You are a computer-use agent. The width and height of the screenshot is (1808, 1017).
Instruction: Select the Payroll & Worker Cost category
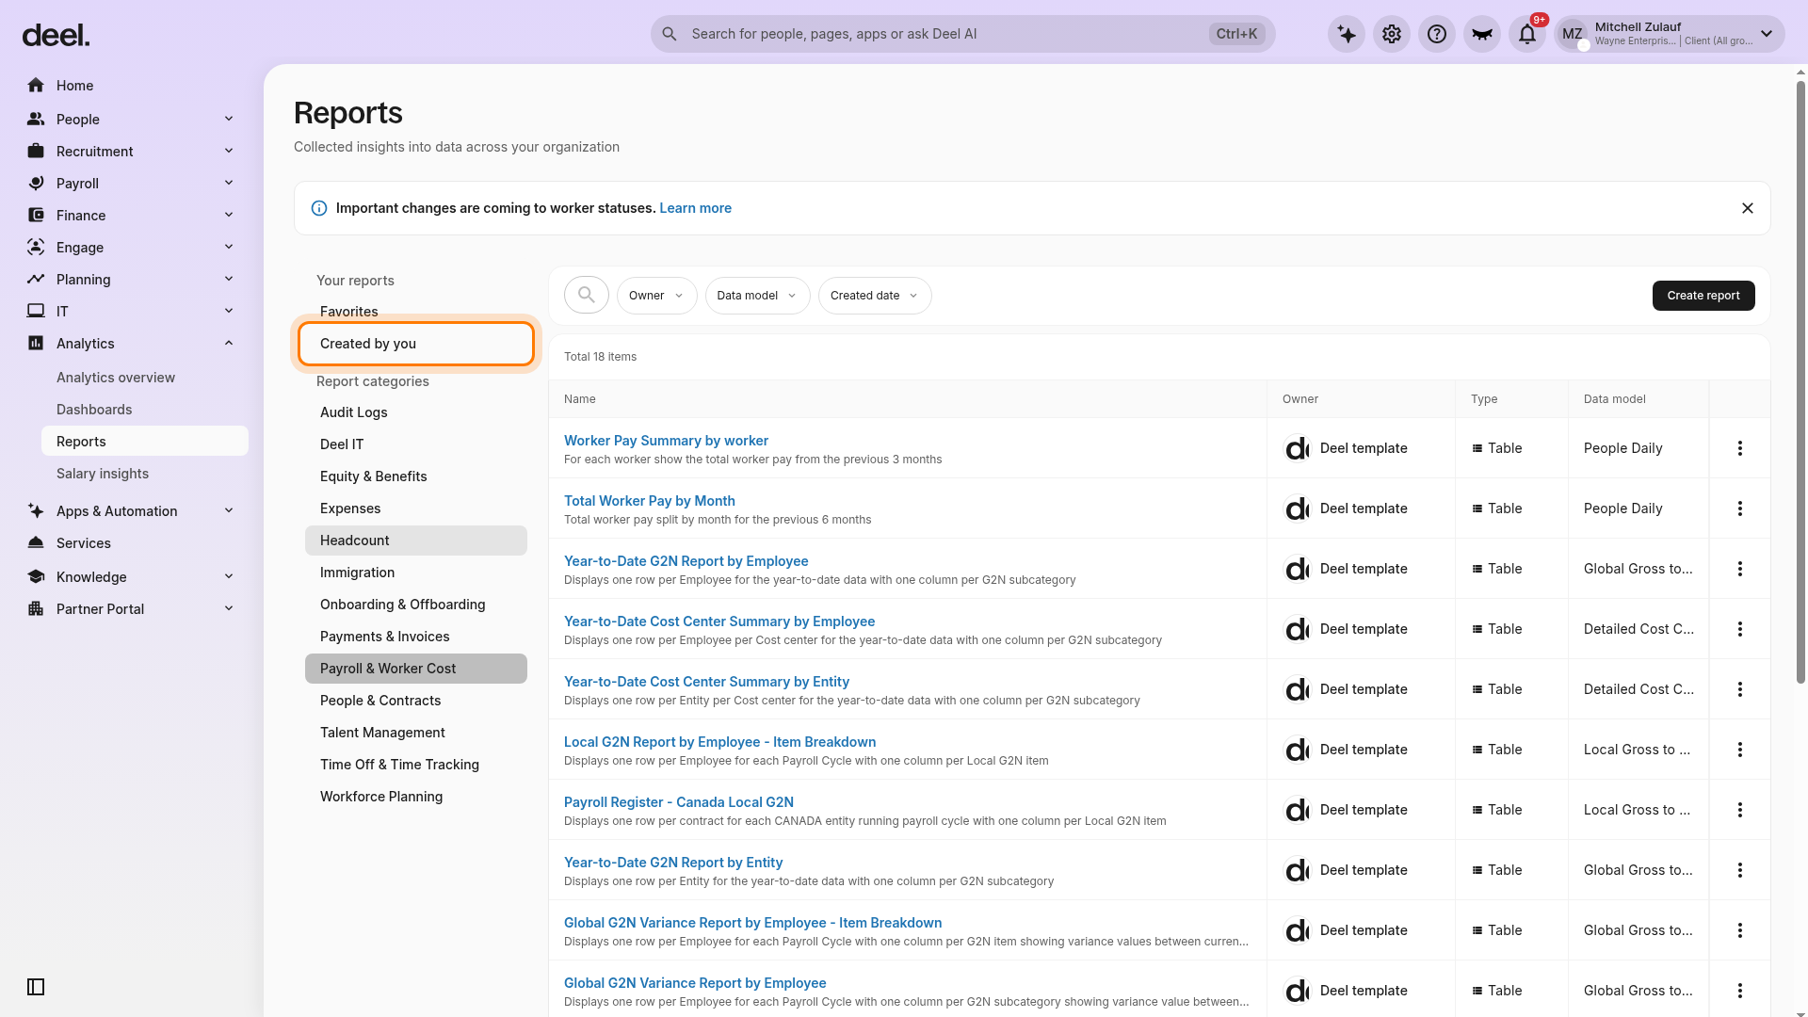pyautogui.click(x=415, y=669)
